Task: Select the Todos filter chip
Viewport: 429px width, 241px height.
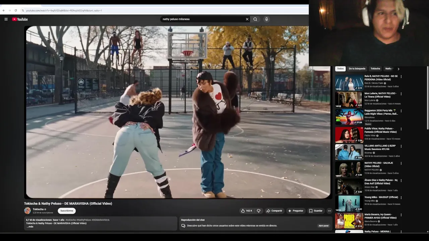Action: 340,69
